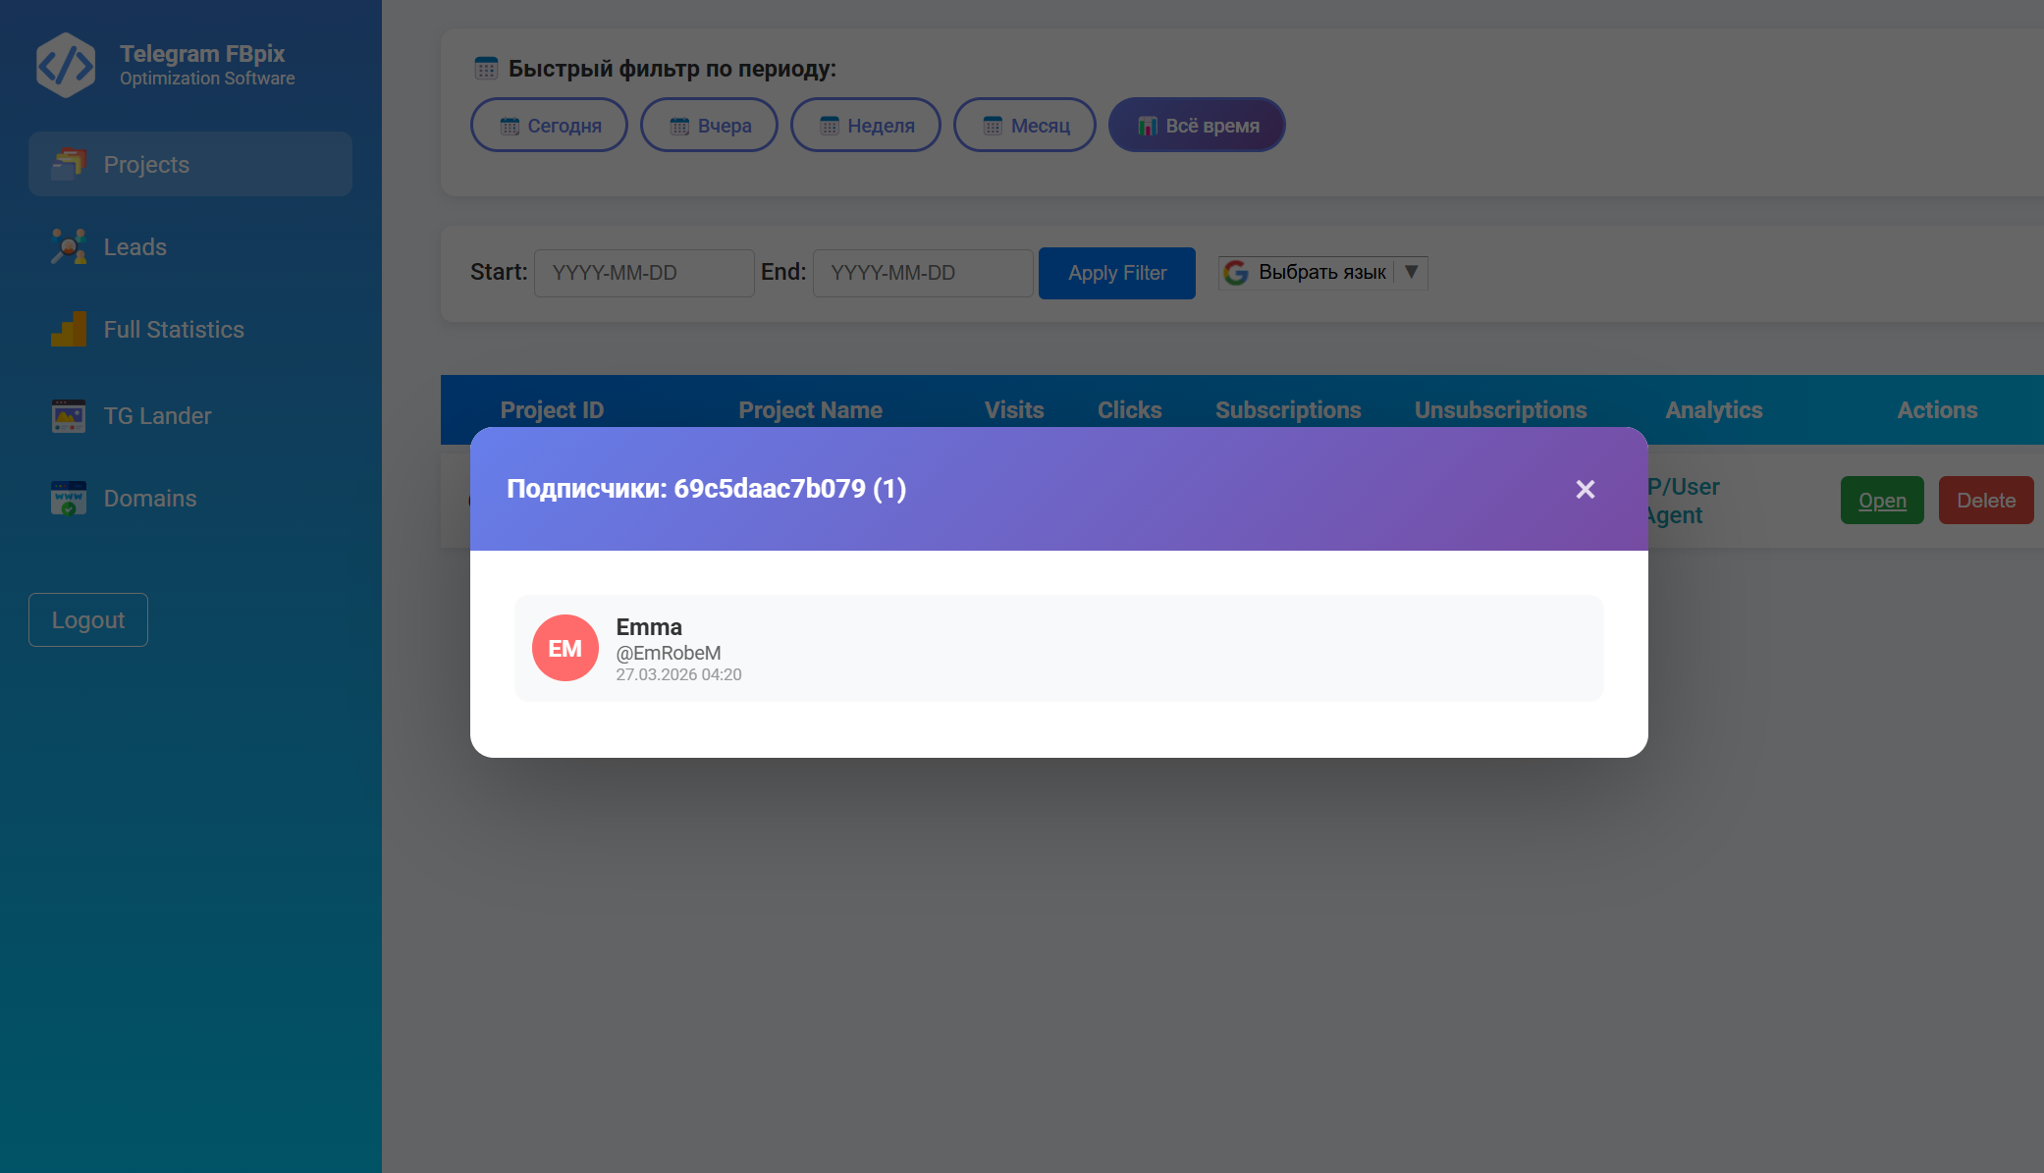
Task: Expand the Выбрать язык language dropdown arrow
Action: [x=1411, y=272]
